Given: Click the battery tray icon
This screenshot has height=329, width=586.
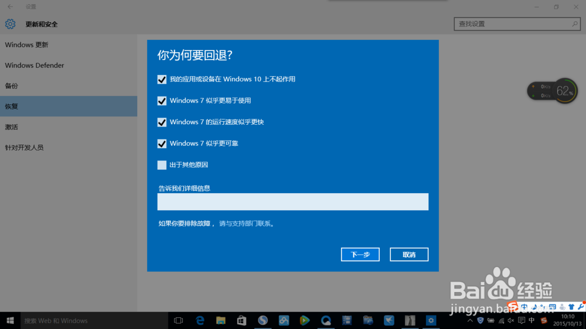Looking at the screenshot, I should (x=490, y=321).
